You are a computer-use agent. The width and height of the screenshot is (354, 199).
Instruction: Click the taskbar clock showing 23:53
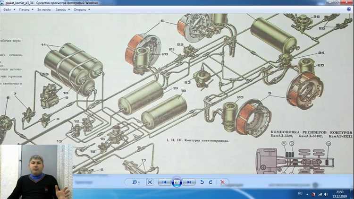[340, 194]
